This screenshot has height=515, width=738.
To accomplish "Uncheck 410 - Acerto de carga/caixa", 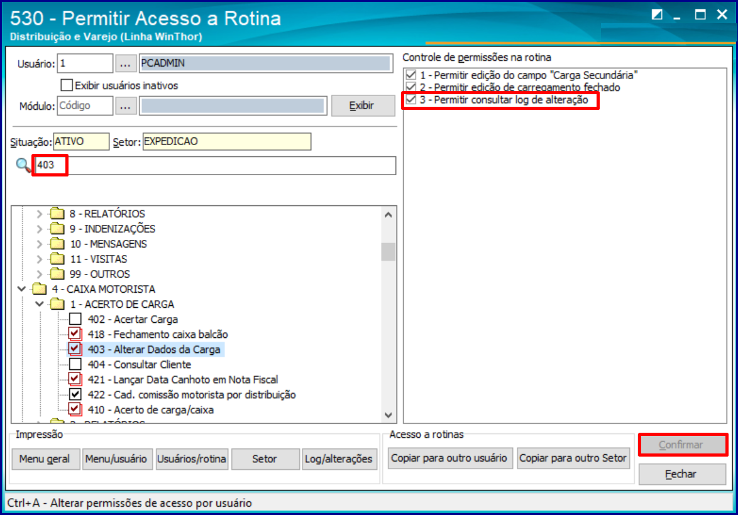I will (75, 409).
